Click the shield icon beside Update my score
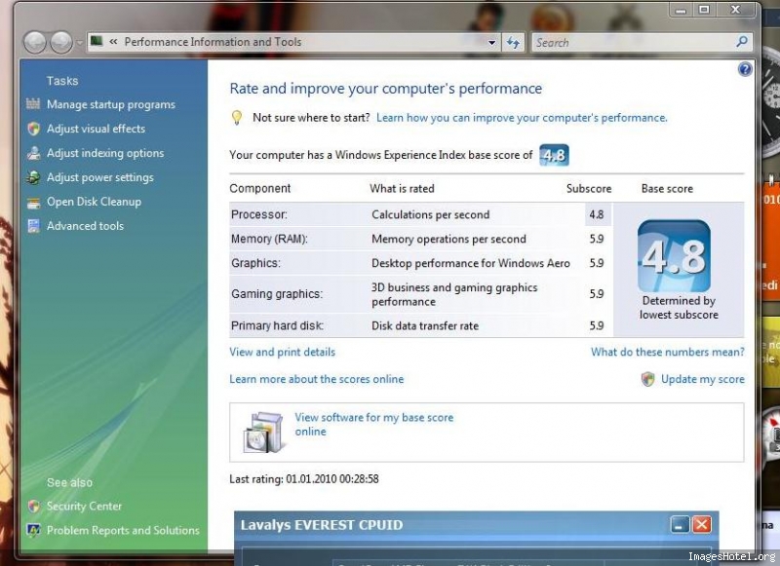The image size is (780, 566). pos(647,379)
